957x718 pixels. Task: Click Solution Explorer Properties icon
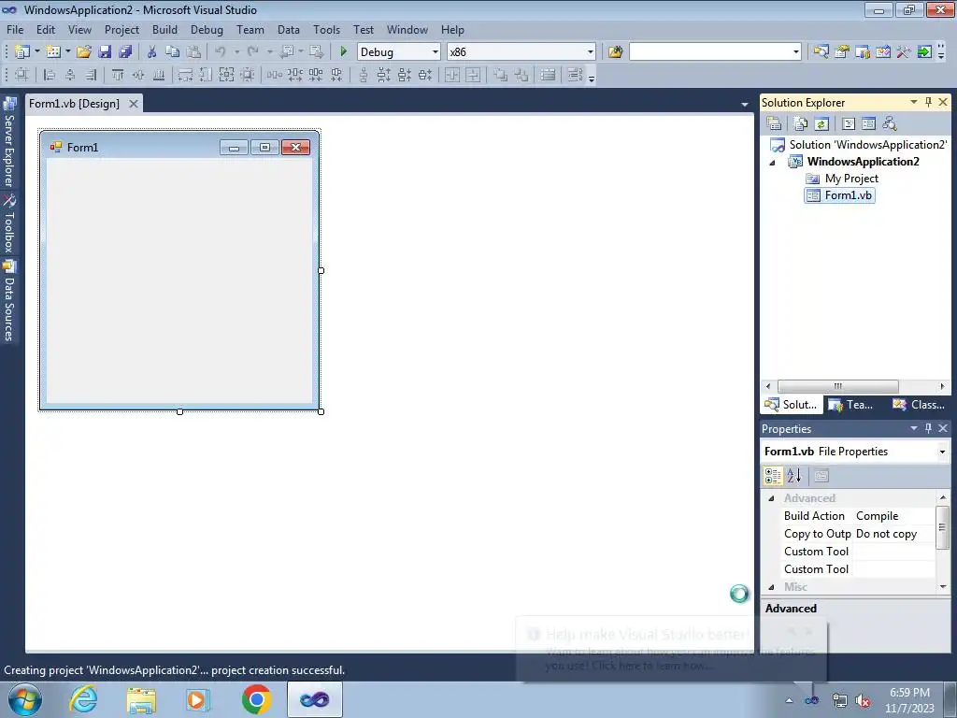click(x=774, y=124)
